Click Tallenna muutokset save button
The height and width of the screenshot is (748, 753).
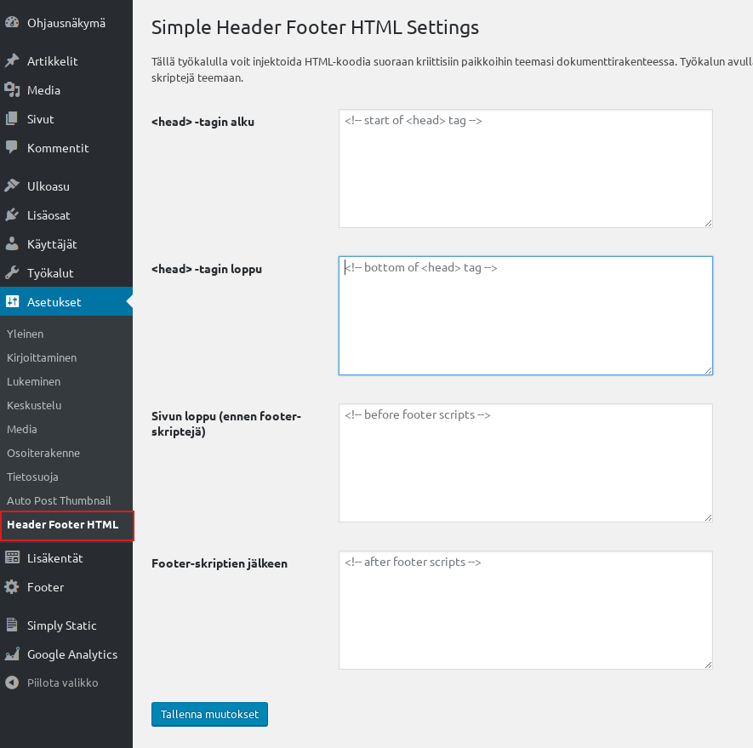click(209, 714)
